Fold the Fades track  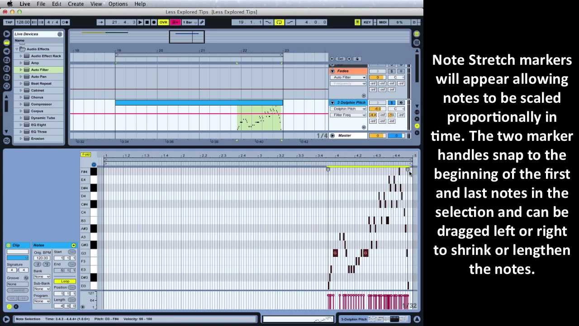tap(332, 71)
